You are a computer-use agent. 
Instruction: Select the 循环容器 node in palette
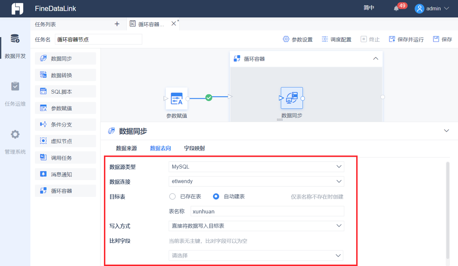[66, 191]
